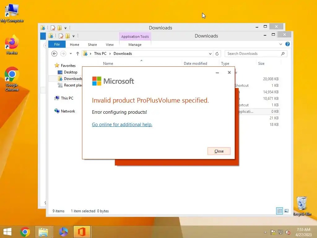
Task: Expand address bar history dropdown
Action: [x=210, y=54]
